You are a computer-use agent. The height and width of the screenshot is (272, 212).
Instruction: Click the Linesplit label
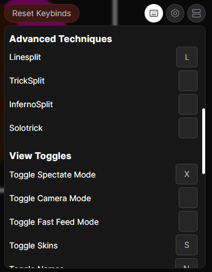[x=25, y=57]
